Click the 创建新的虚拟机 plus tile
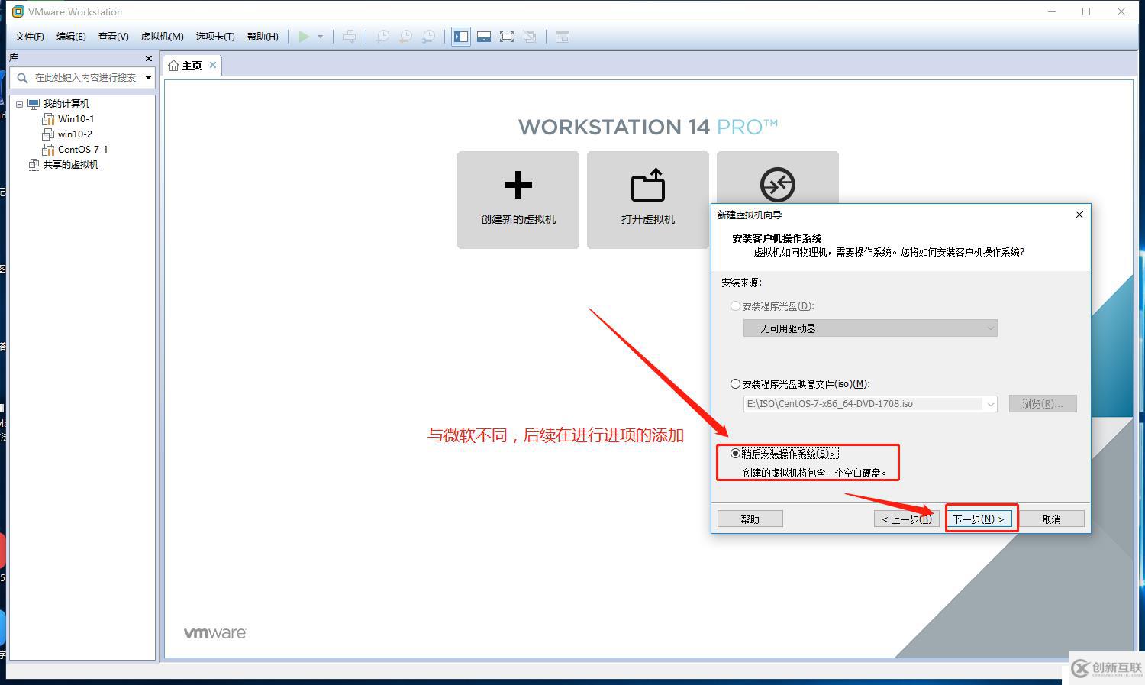Viewport: 1145px width, 685px height. point(518,200)
